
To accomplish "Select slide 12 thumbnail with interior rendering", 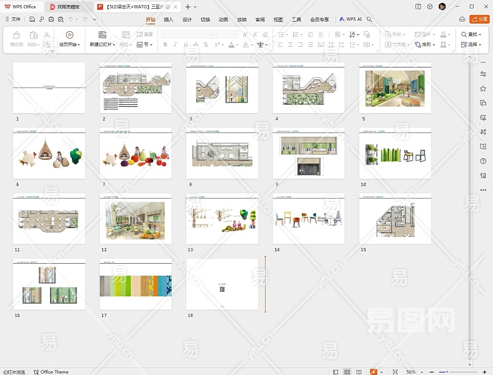I will coord(136,219).
